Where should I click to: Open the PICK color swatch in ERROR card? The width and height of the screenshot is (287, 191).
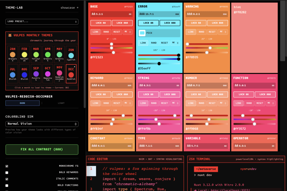(142, 33)
